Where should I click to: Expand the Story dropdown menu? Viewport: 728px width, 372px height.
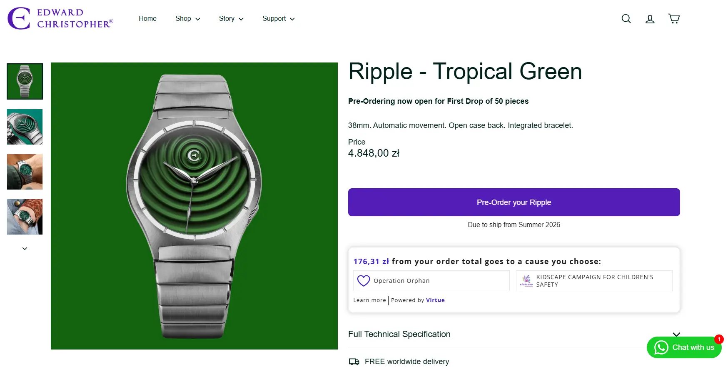pyautogui.click(x=231, y=19)
